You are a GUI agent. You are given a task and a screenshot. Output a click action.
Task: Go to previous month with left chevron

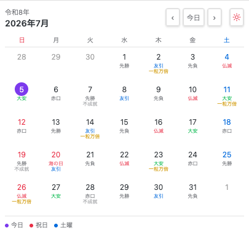173,17
